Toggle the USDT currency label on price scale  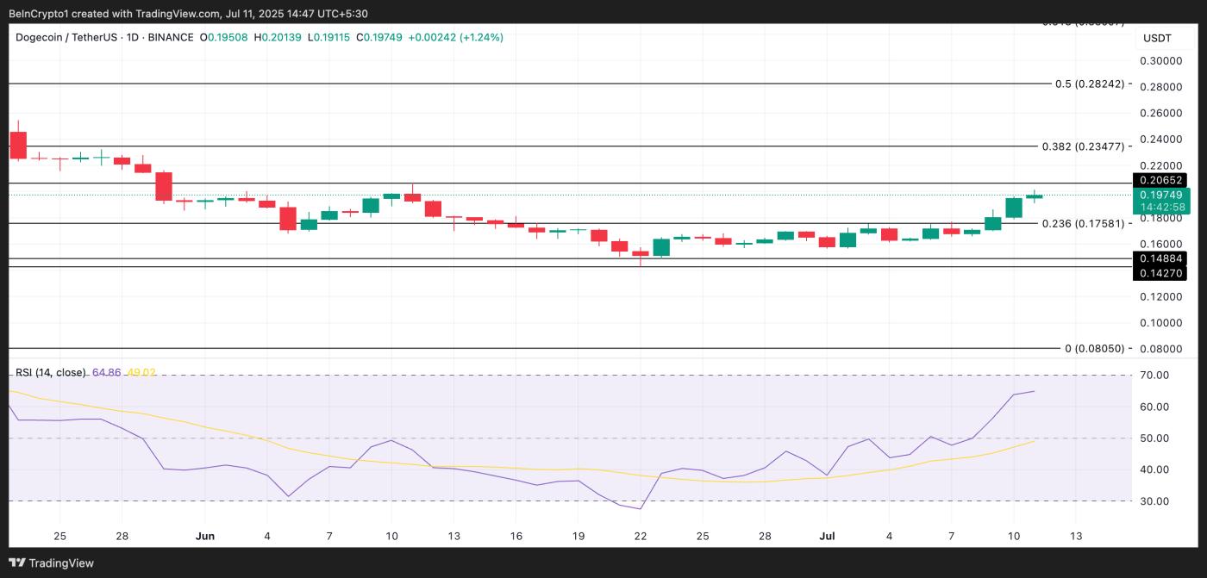point(1159,38)
